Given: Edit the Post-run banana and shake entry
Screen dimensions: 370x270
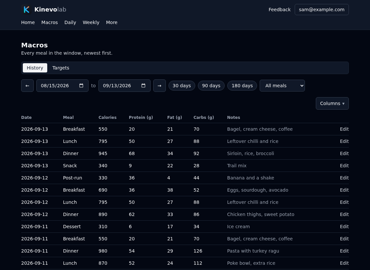Looking at the screenshot, I should [344, 178].
